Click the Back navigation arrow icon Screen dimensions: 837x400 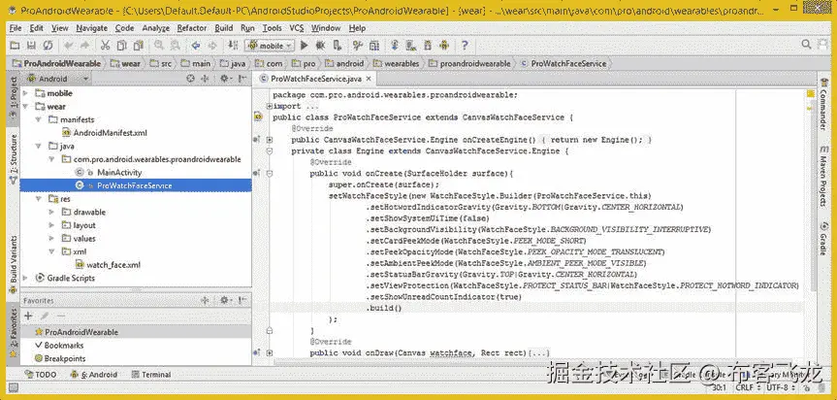(x=195, y=46)
